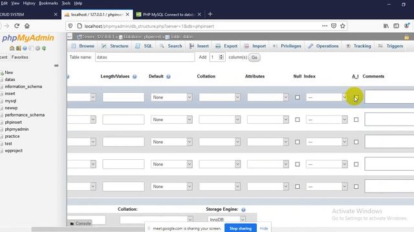This screenshot has height=232, width=414.
Task: Tick the Null checkbox in fourth row
Action: 298,164
